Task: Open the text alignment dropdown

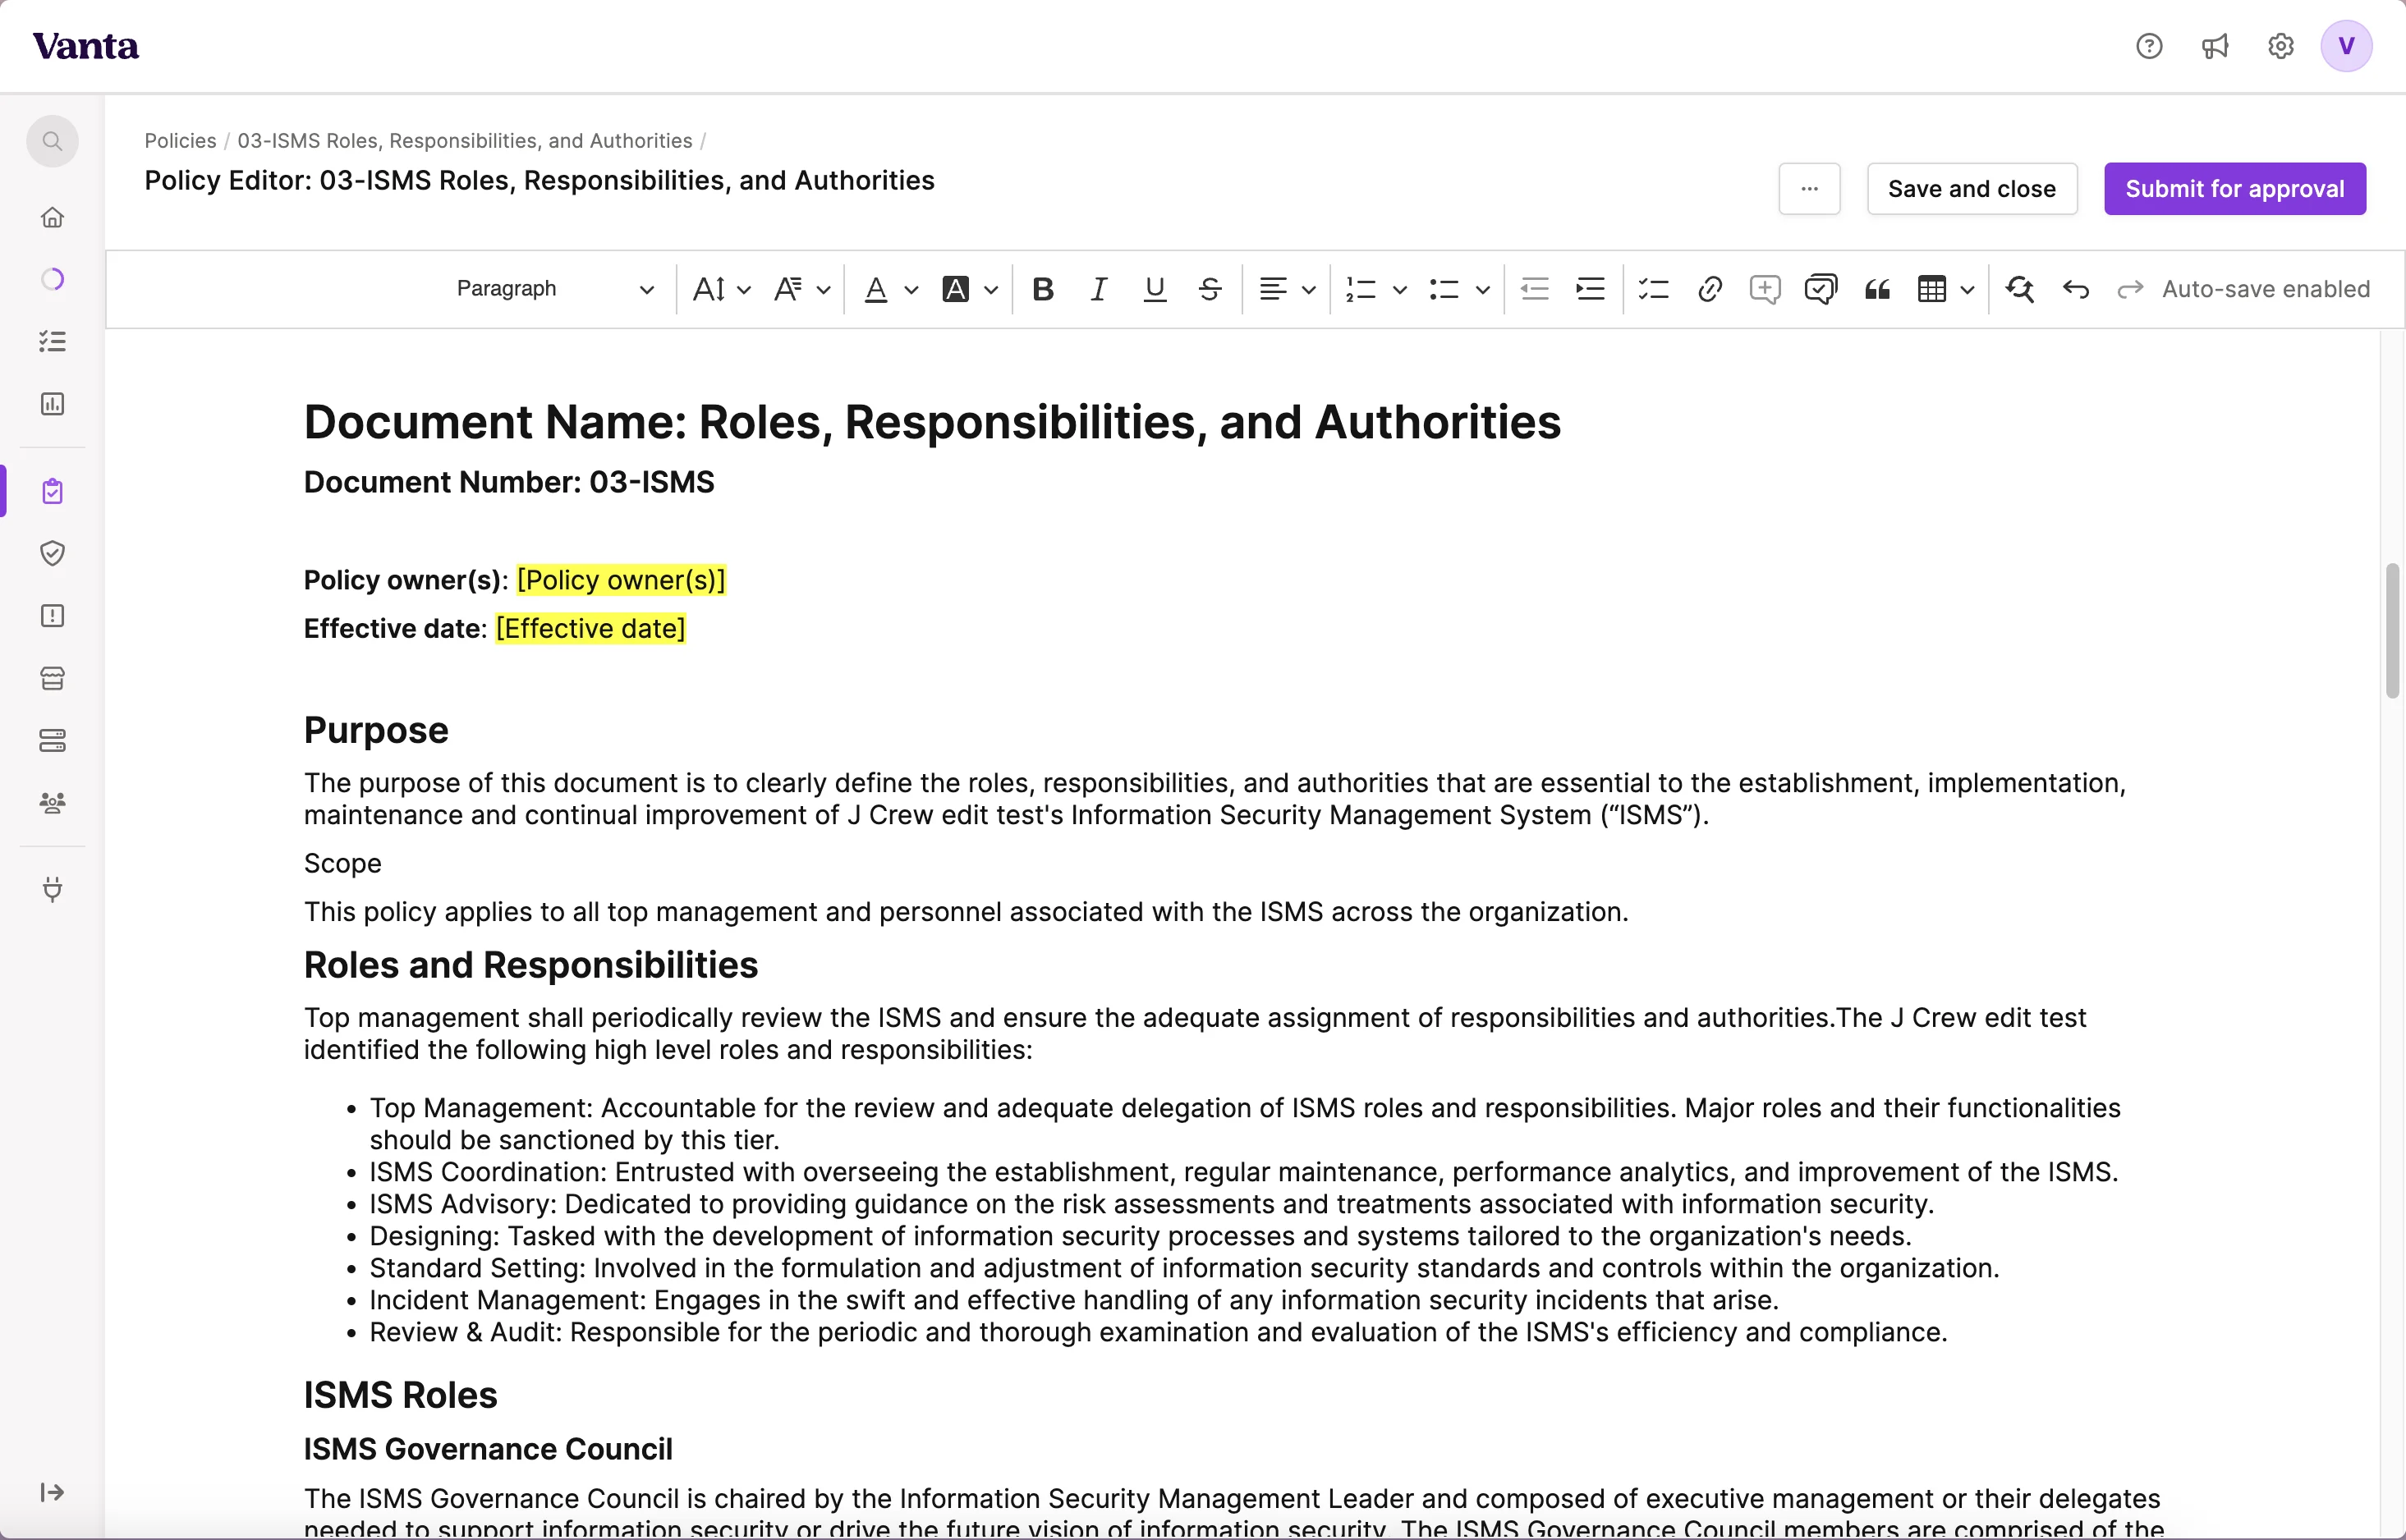Action: point(1287,289)
